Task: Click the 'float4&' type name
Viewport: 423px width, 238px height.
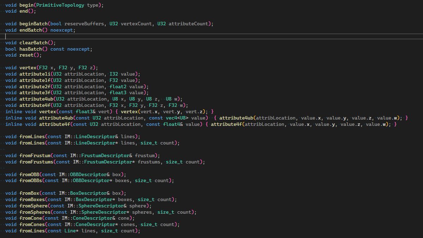Action: point(173,124)
